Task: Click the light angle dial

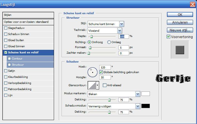Action: [93, 72]
